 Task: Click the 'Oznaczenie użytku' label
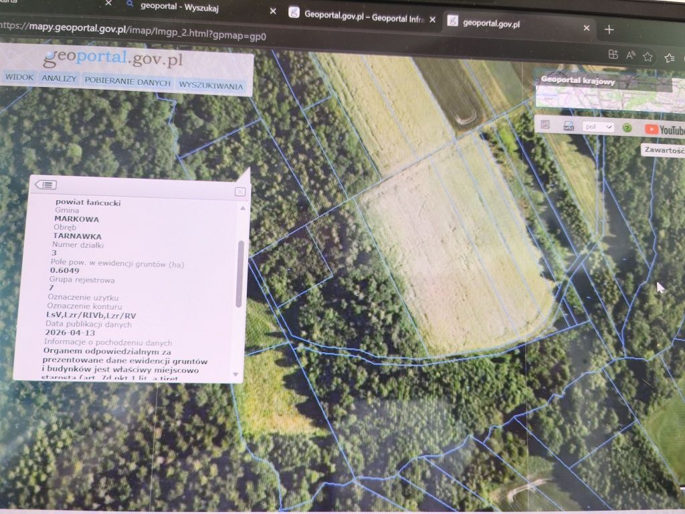pyautogui.click(x=83, y=297)
